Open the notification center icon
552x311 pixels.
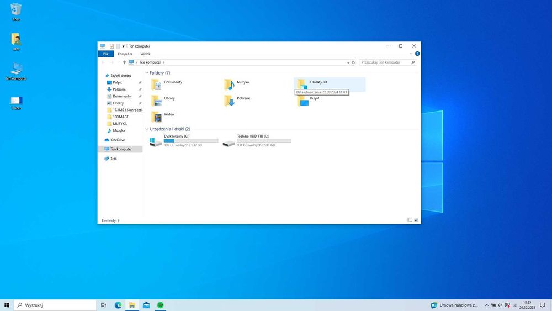[543, 305]
